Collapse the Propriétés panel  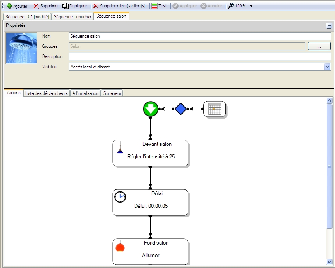coord(329,26)
